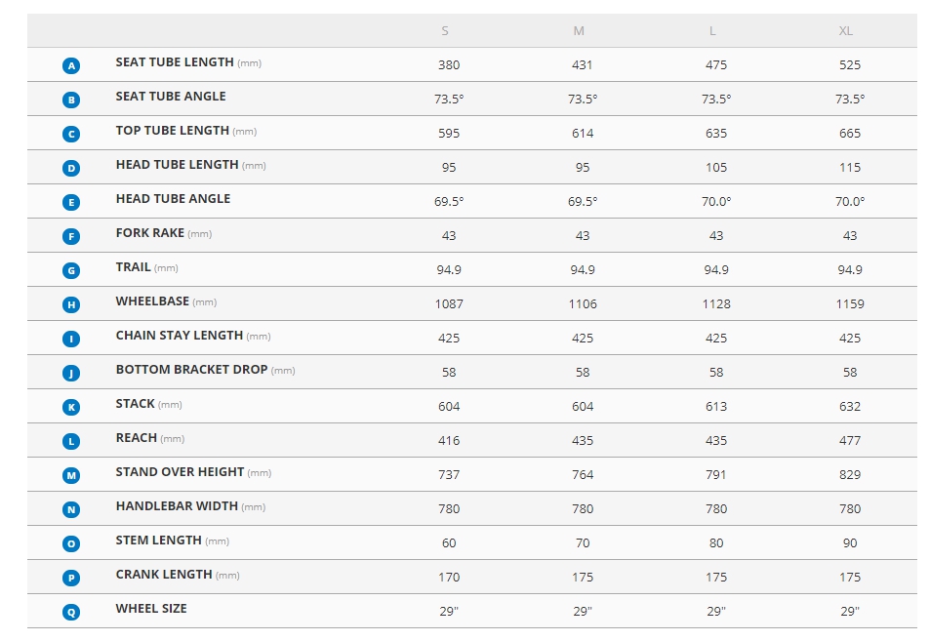Click the 1159 wheelbase value for XL

(850, 304)
